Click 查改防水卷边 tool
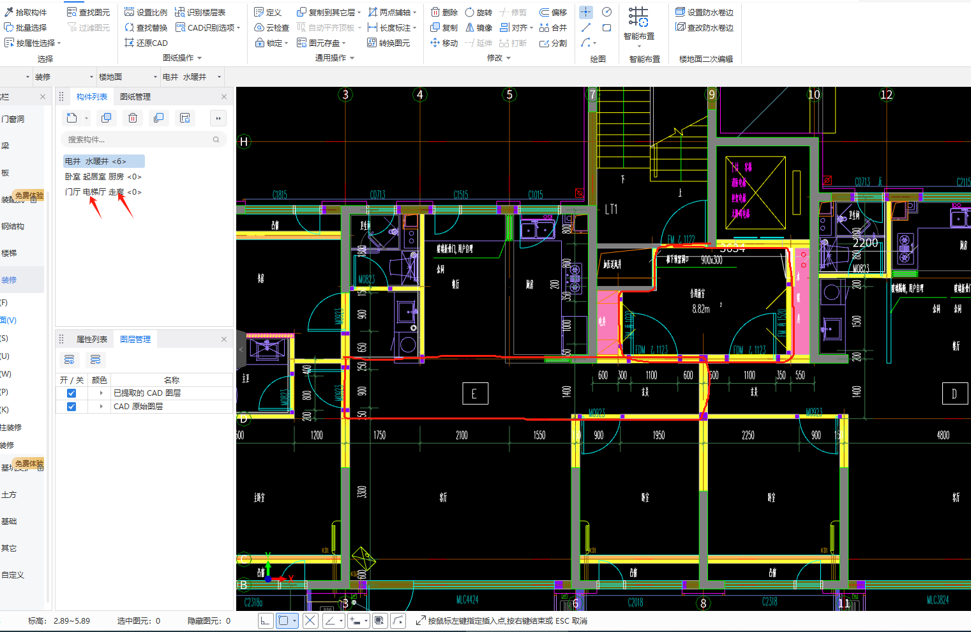Viewport: 971px width, 632px height. 705,27
